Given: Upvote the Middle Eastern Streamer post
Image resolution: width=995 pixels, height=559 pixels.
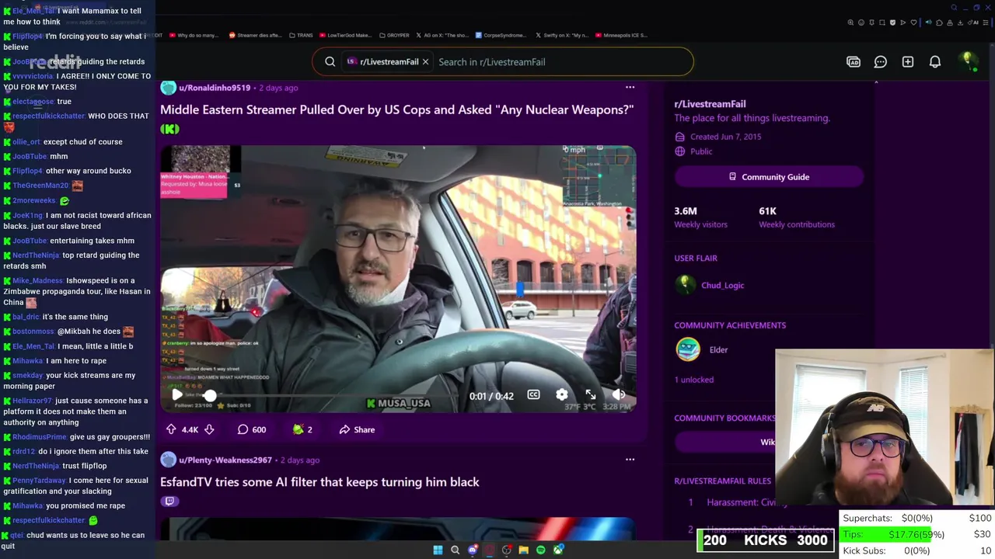Looking at the screenshot, I should point(171,429).
